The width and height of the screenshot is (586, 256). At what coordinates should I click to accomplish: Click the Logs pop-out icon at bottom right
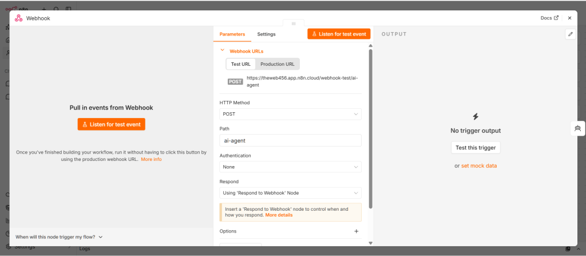[x=568, y=249]
